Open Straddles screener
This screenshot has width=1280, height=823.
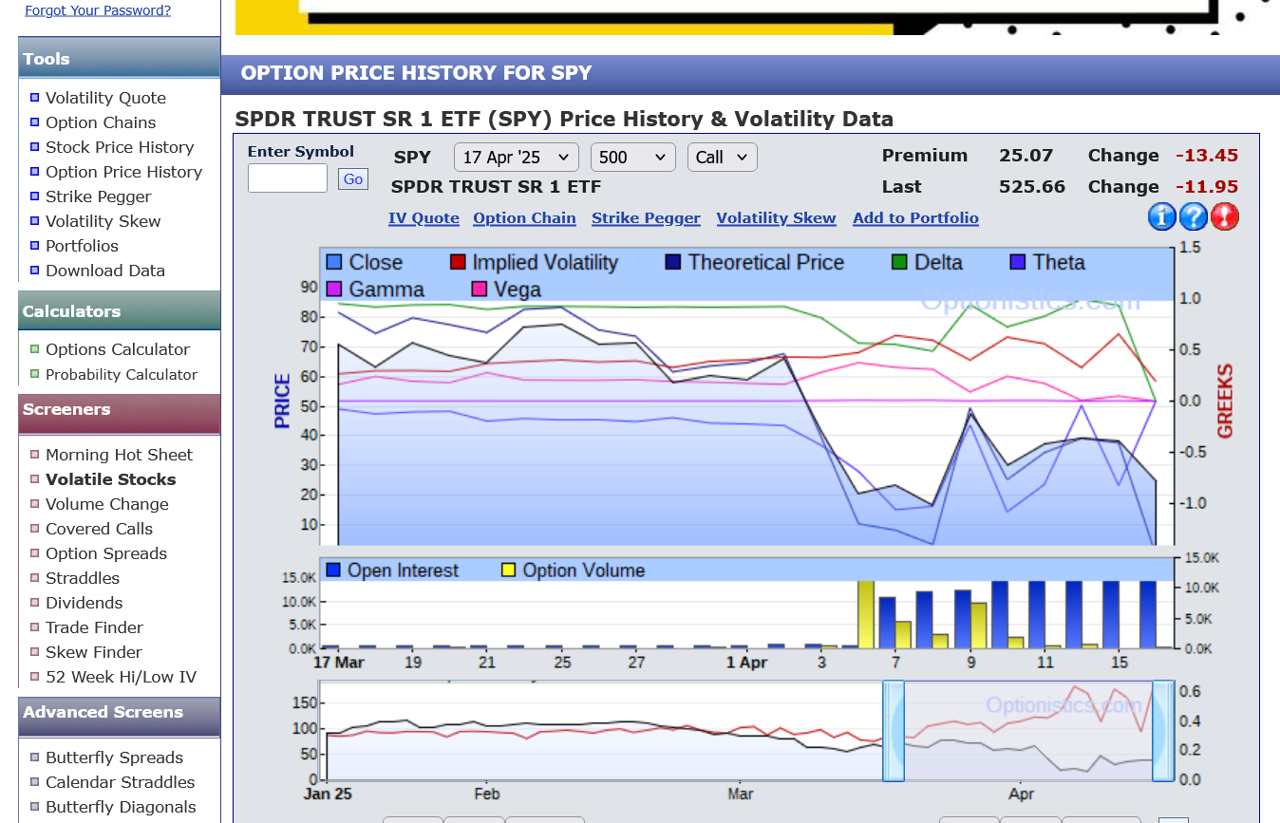coord(83,578)
